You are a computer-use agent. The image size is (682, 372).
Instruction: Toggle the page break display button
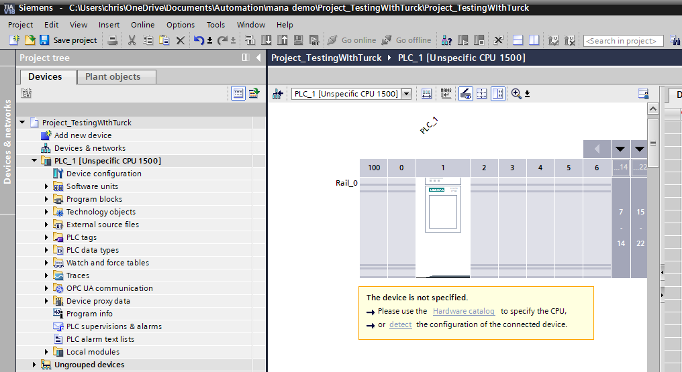pos(481,94)
